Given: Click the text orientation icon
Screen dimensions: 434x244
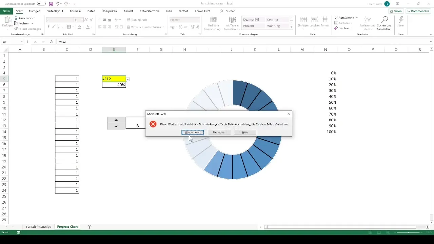Looking at the screenshot, I should click(117, 20).
